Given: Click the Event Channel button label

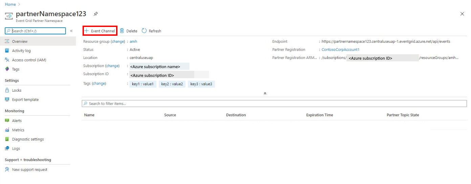Looking at the screenshot, I should (x=103, y=31).
